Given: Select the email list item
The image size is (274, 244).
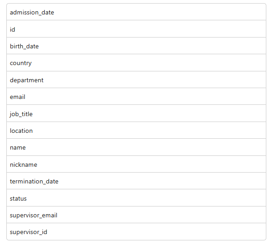Looking at the screenshot, I should (136, 97).
